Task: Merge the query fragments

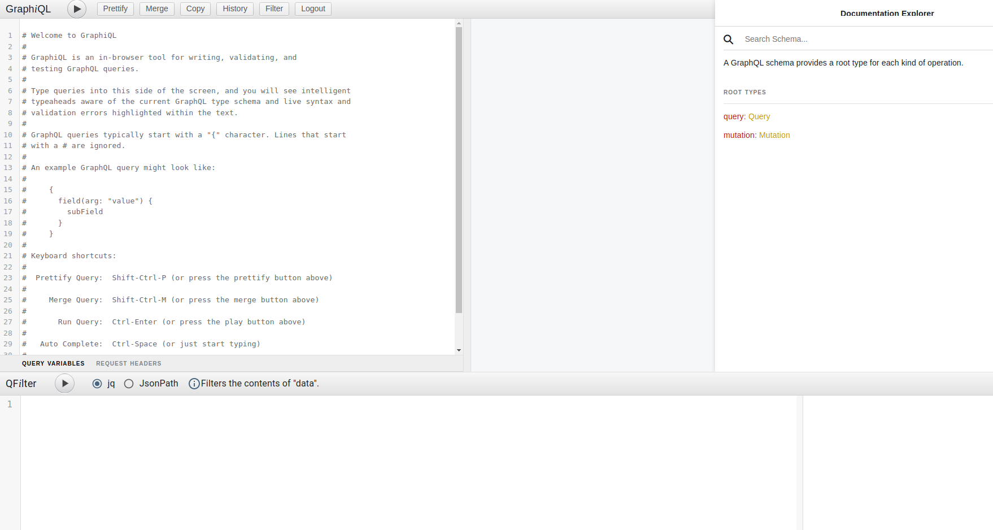Action: 156,8
